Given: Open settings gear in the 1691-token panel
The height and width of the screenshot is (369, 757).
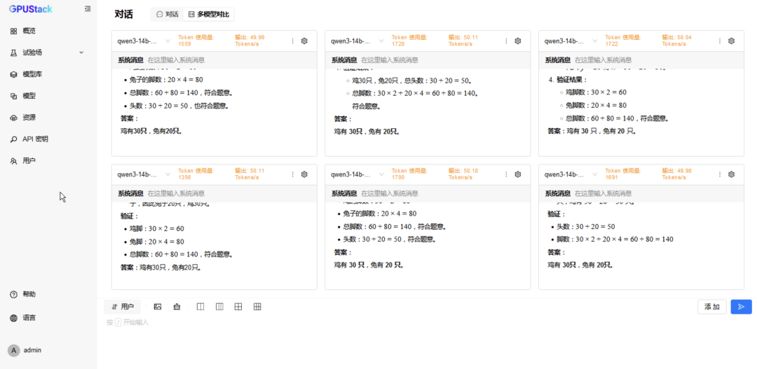Looking at the screenshot, I should point(731,174).
